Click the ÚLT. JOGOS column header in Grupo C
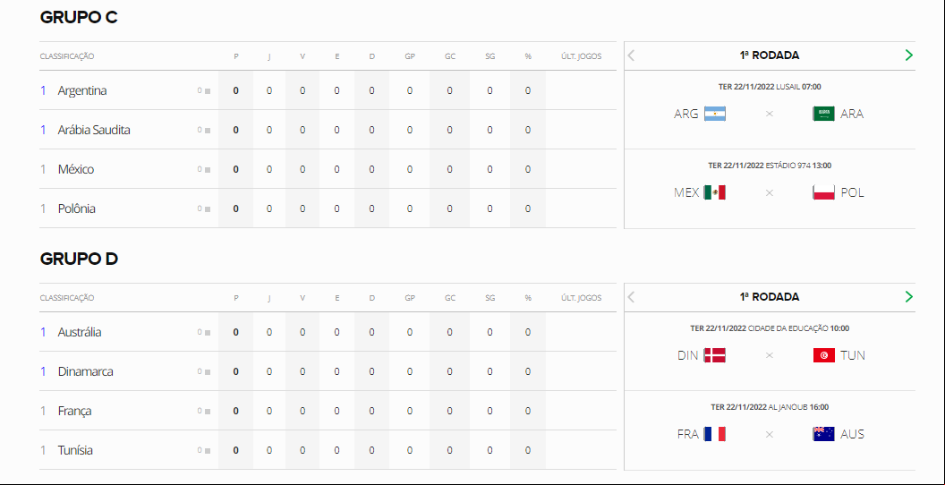Screen dimensions: 945x485 pyautogui.click(x=581, y=56)
